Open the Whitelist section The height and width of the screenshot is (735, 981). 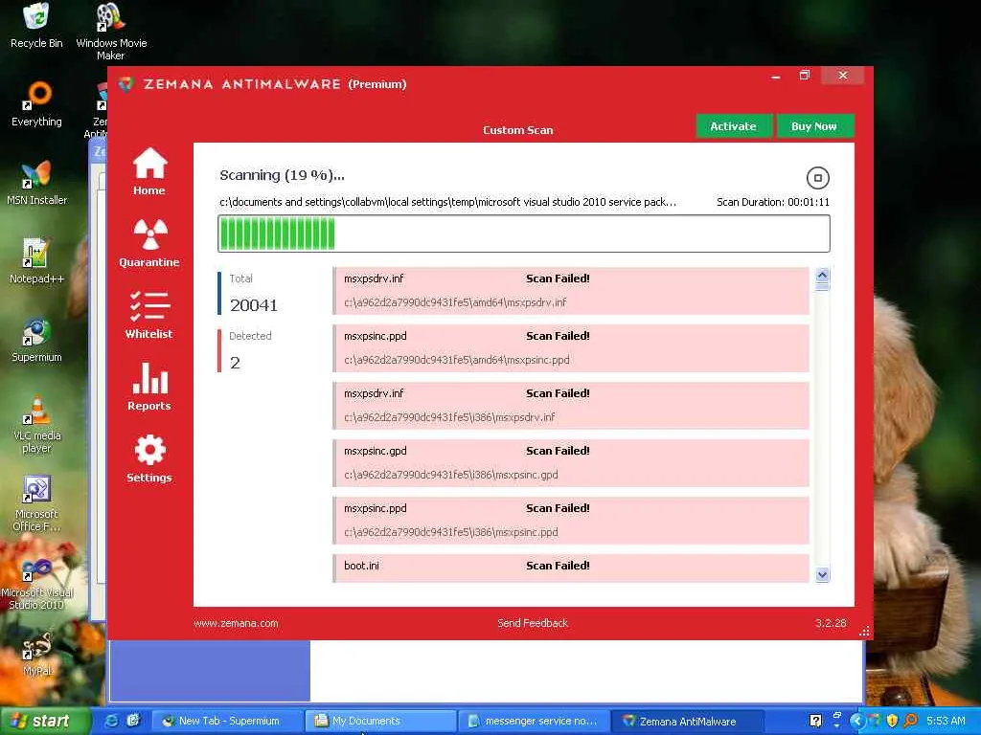click(x=148, y=315)
